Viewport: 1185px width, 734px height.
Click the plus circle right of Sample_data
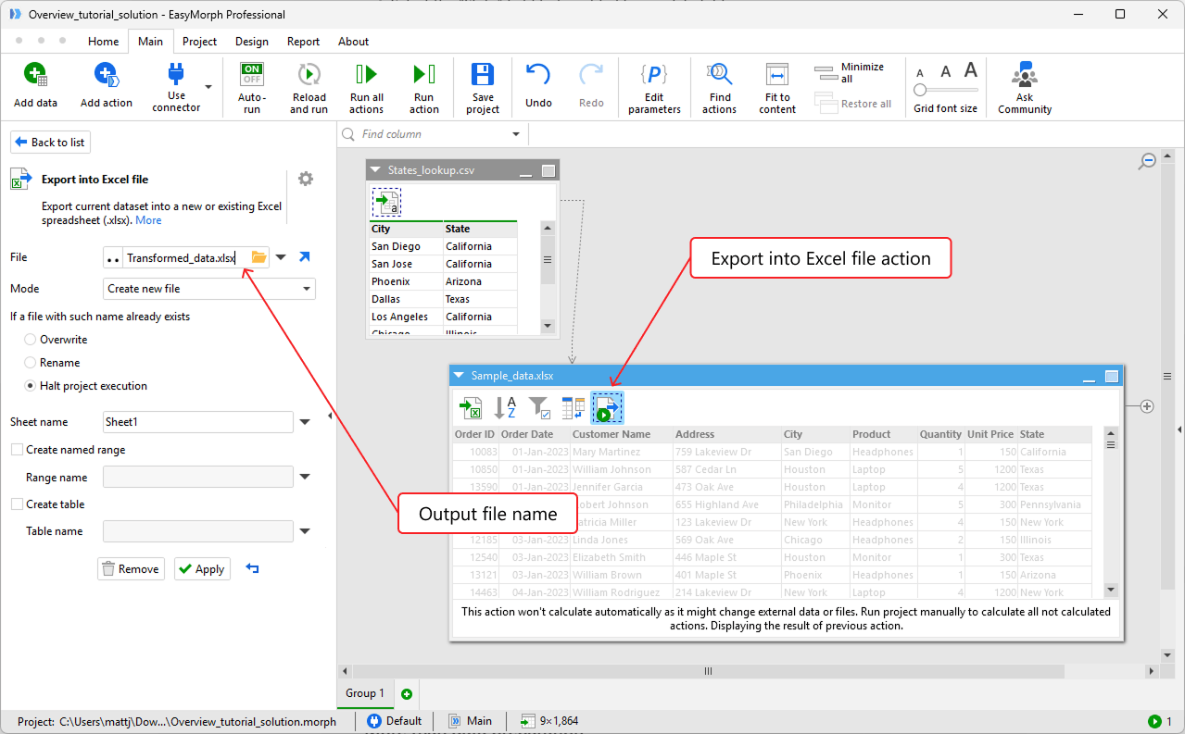pos(1147,406)
